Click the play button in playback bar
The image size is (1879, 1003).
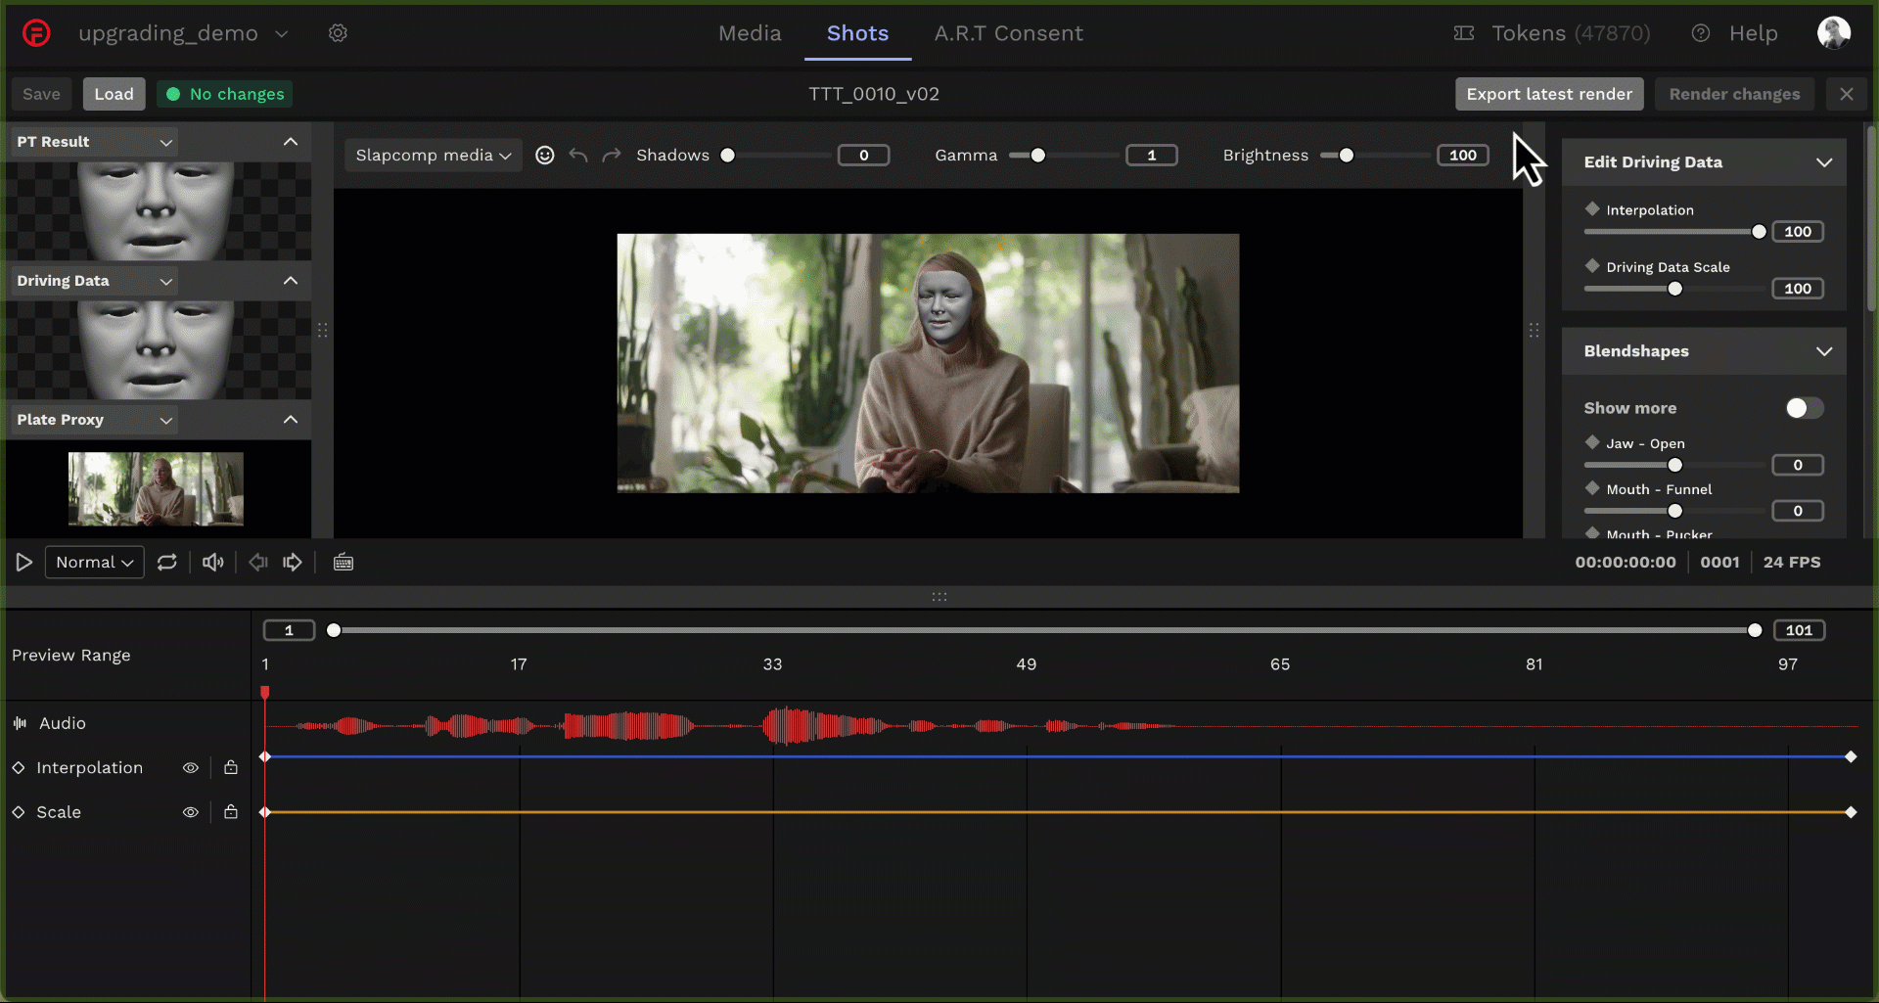pos(24,563)
